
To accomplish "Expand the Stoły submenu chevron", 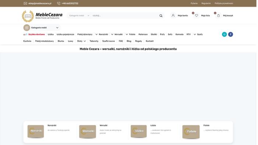I will [85, 41].
